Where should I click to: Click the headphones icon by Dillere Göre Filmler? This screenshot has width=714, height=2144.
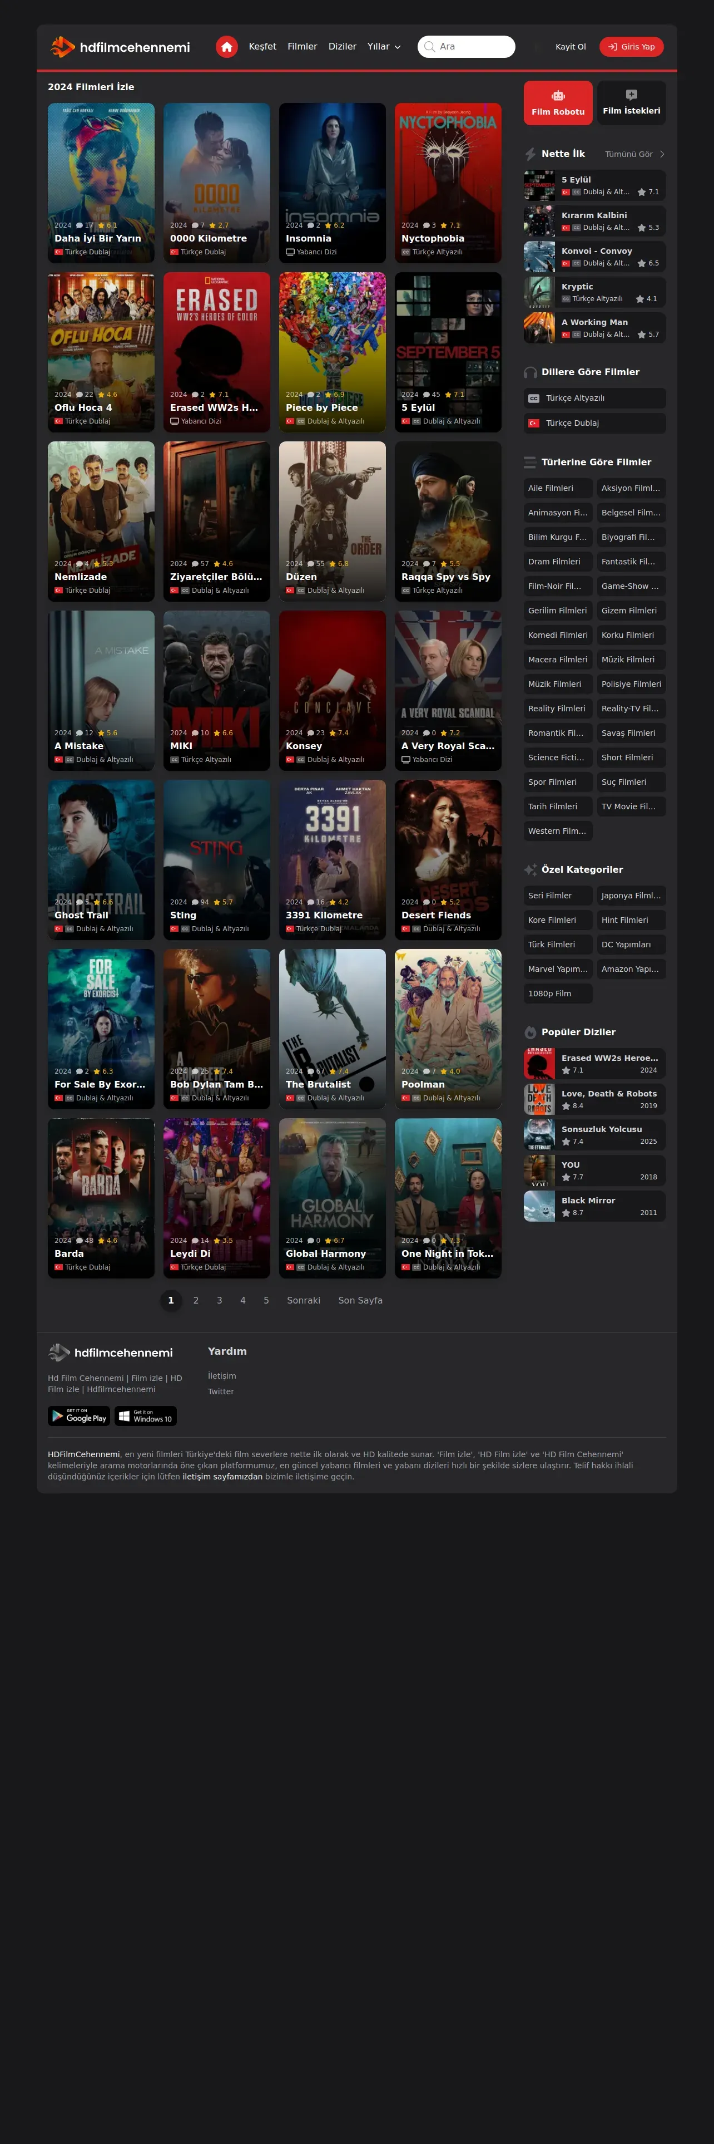530,372
